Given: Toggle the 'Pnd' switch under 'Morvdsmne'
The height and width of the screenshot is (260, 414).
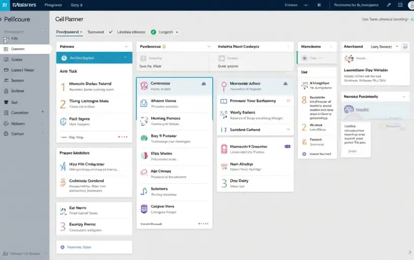Looking at the screenshot, I should point(305,58).
